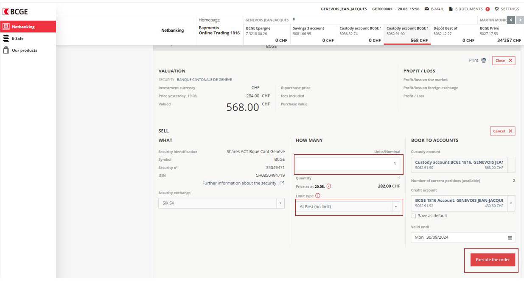
Task: Open the E-MAIL envelope link
Action: [x=434, y=9]
